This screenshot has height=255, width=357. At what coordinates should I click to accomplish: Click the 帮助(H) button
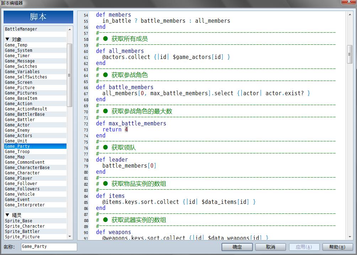pyautogui.click(x=337, y=247)
